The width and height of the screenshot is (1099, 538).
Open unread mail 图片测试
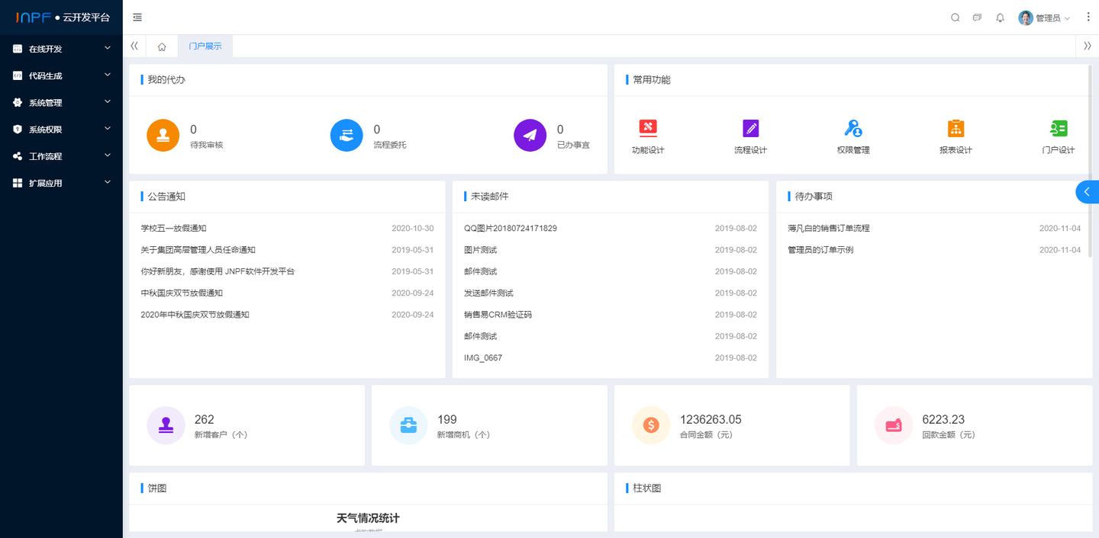(x=480, y=250)
